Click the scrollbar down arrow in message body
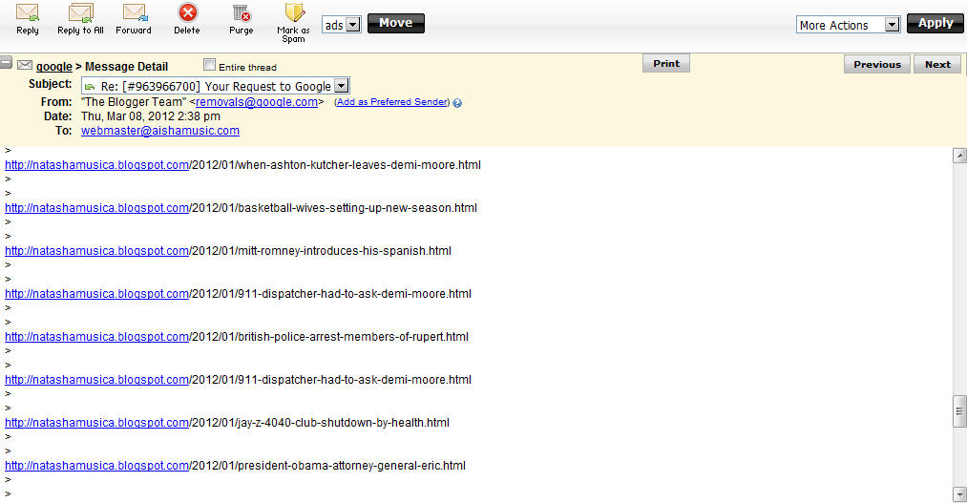 click(959, 494)
